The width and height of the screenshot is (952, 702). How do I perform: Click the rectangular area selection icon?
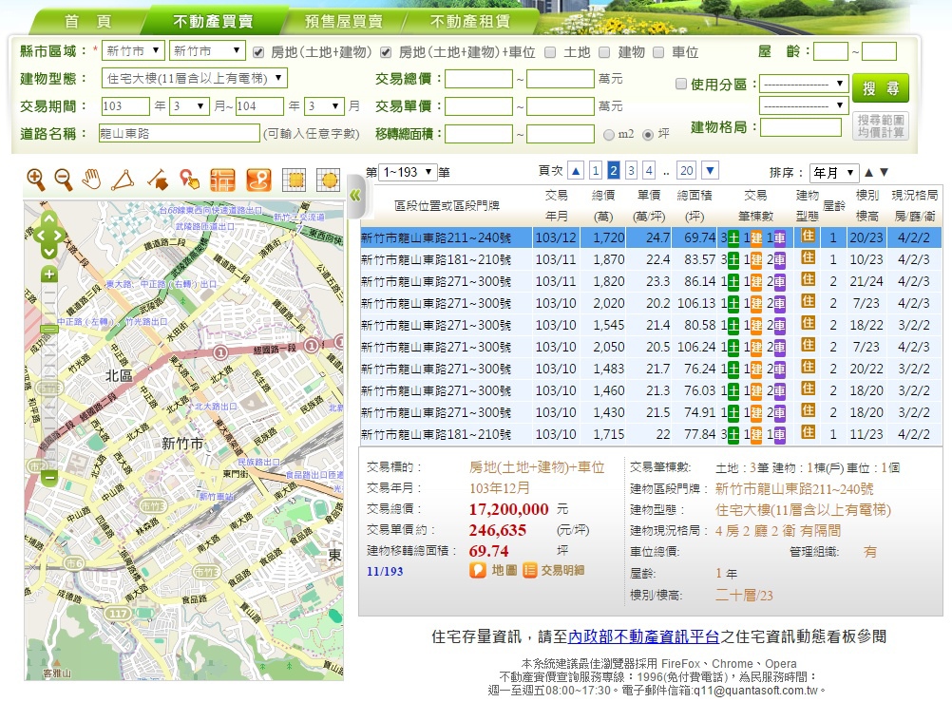[x=295, y=179]
